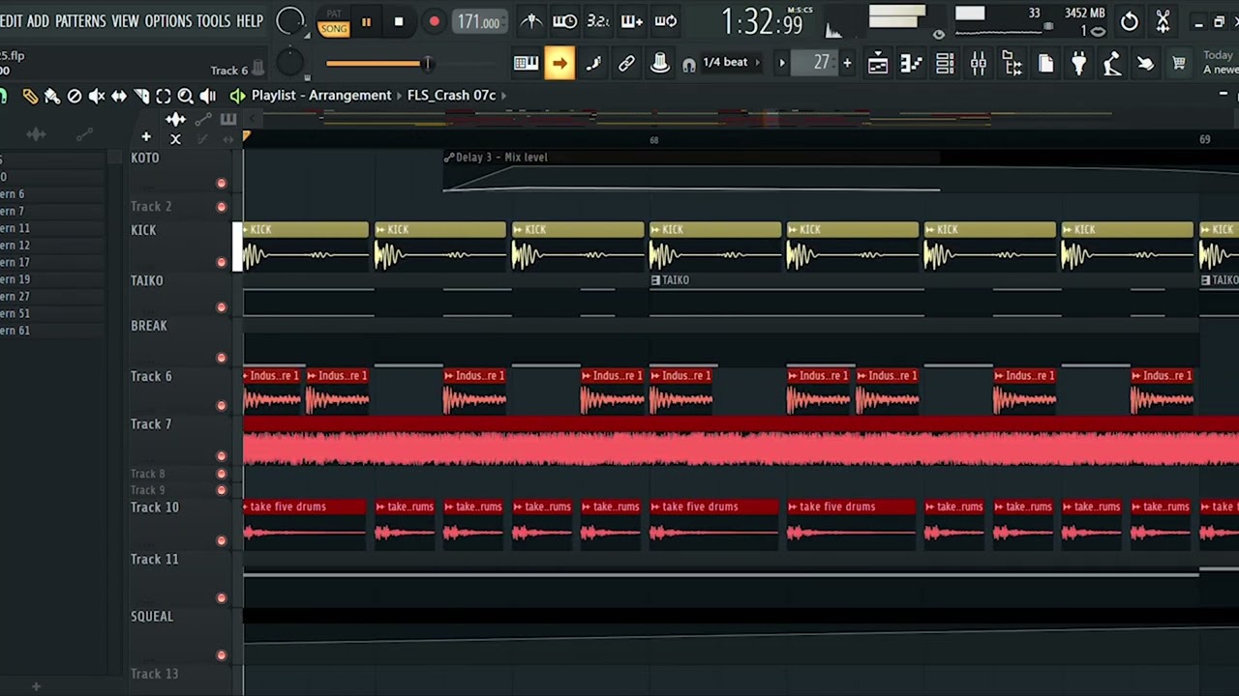Mute Track 6 with its dot
This screenshot has width=1239, height=696.
[x=222, y=406]
